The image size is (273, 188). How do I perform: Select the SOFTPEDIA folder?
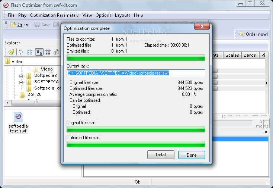(x=46, y=82)
